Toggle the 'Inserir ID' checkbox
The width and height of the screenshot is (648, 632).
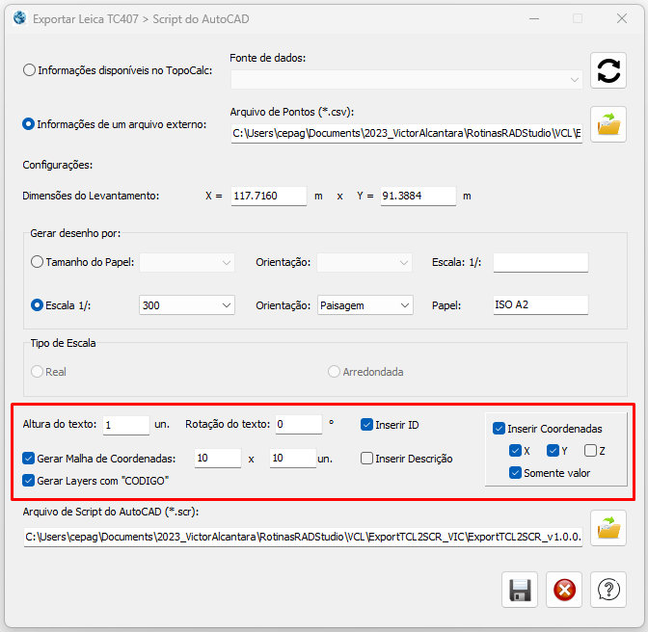(367, 425)
